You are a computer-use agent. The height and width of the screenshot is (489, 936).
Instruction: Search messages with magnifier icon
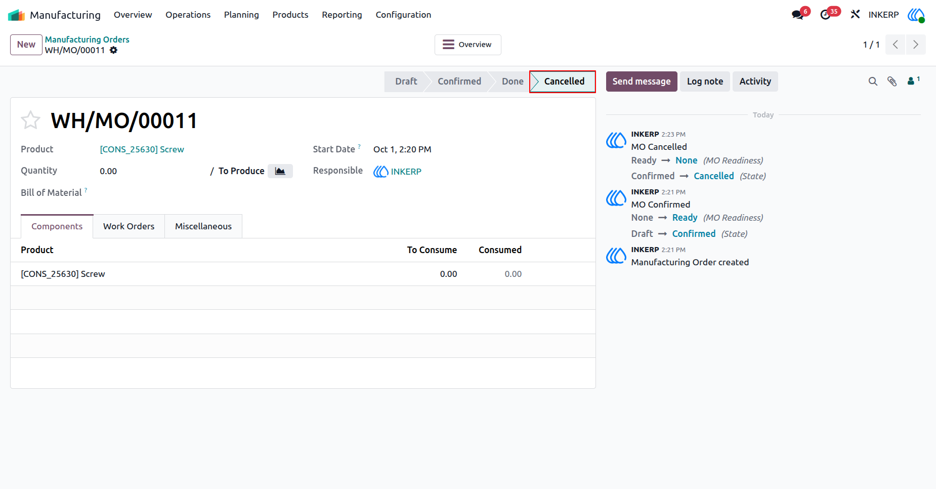coord(873,81)
